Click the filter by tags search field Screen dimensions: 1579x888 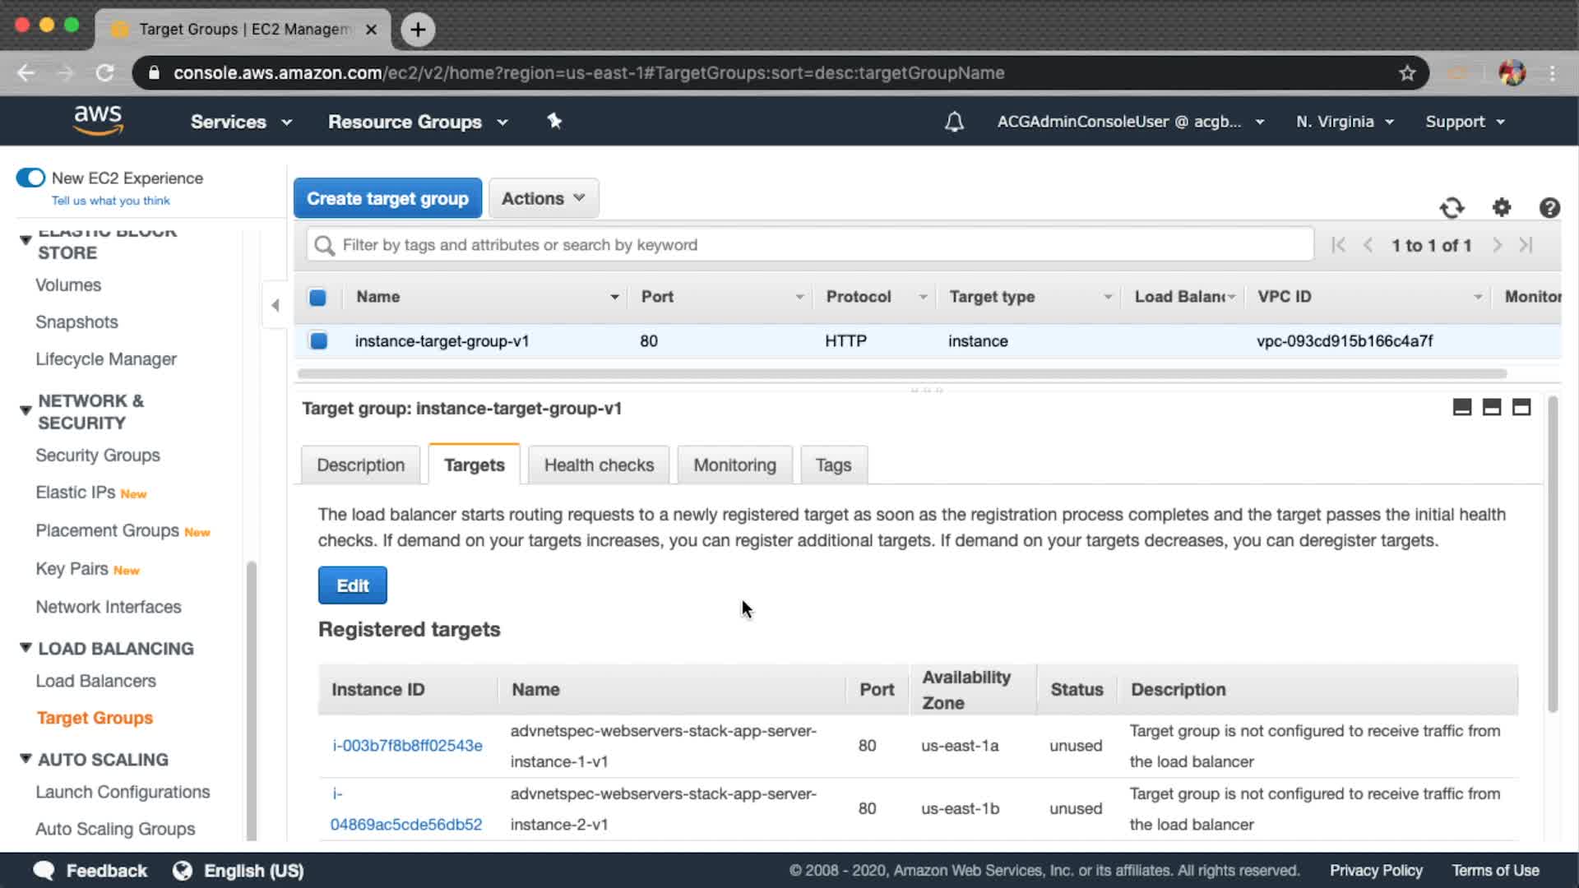point(810,245)
